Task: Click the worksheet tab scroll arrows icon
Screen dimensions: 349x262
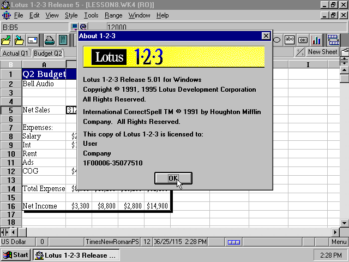Action: click(300, 52)
